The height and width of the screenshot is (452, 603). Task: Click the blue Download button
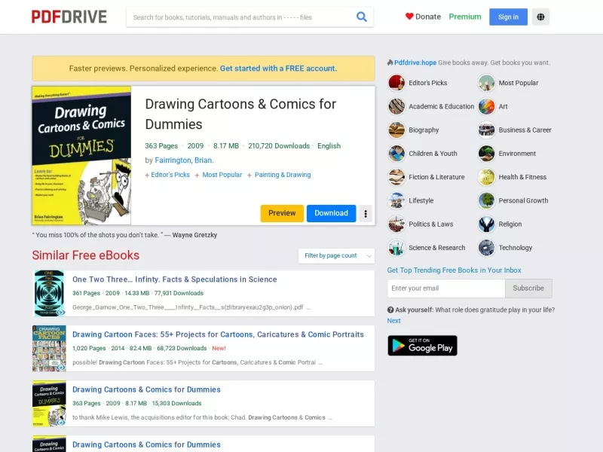pyautogui.click(x=331, y=213)
